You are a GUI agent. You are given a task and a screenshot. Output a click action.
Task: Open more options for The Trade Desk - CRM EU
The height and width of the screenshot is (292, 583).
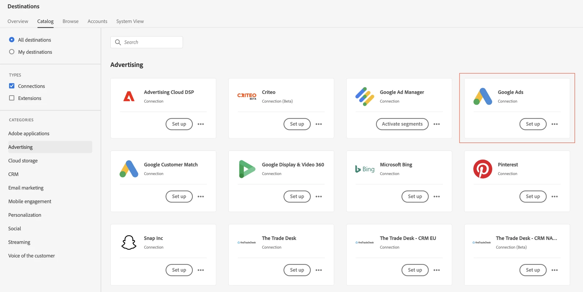point(437,270)
